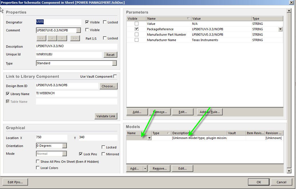The image size is (296, 189).
Task: Sort parameters by Visible column header
Action: pos(136,19)
